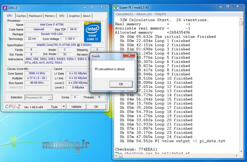Open the Help(H) menu in Super PI
This screenshot has height=162, width=247.
point(161,14)
